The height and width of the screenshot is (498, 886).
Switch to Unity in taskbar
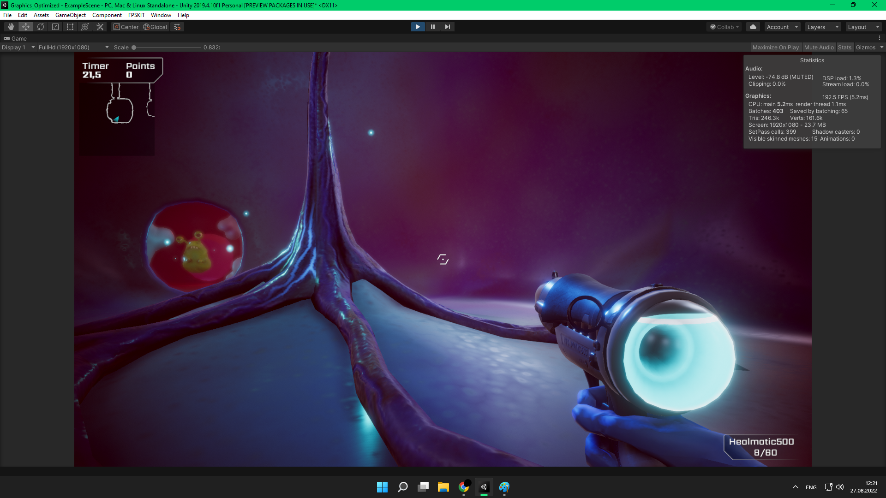[x=484, y=487]
